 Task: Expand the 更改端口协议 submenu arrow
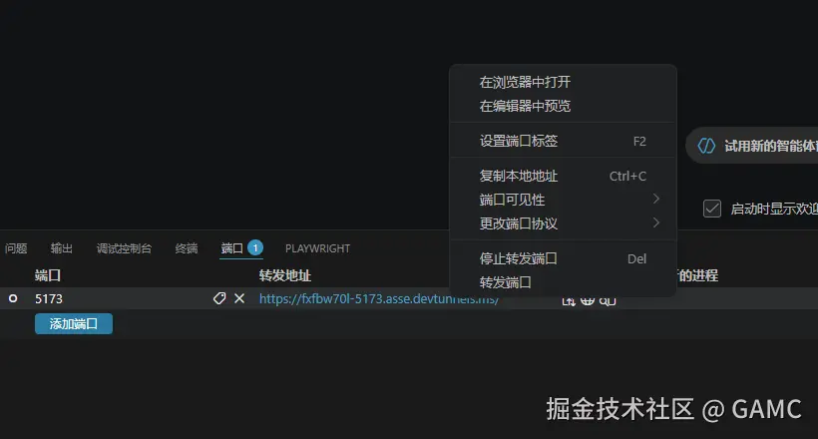[656, 222]
